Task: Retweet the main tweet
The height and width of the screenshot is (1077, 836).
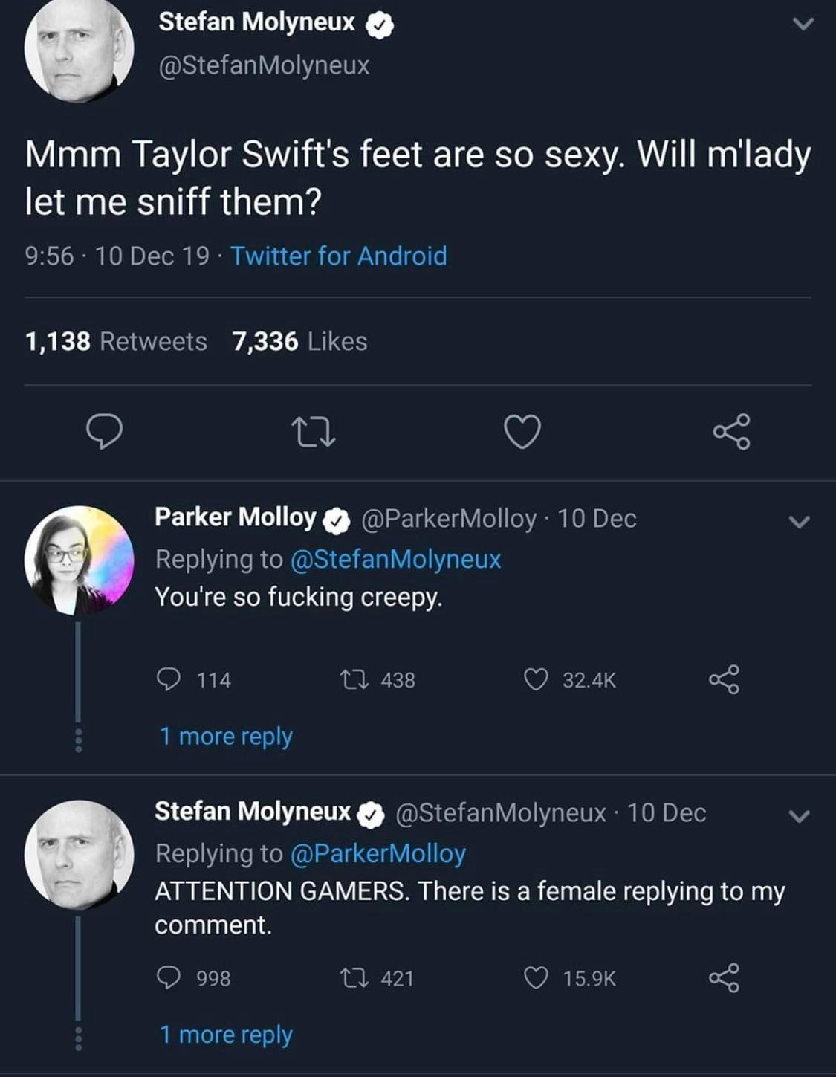Action: [313, 432]
